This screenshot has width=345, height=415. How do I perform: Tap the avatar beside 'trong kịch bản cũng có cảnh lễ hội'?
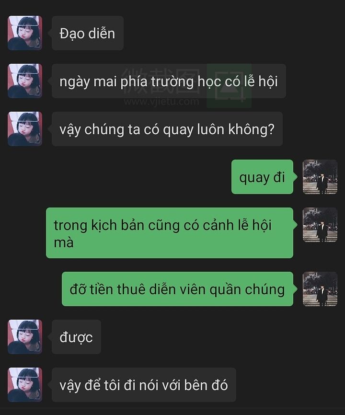pyautogui.click(x=320, y=225)
